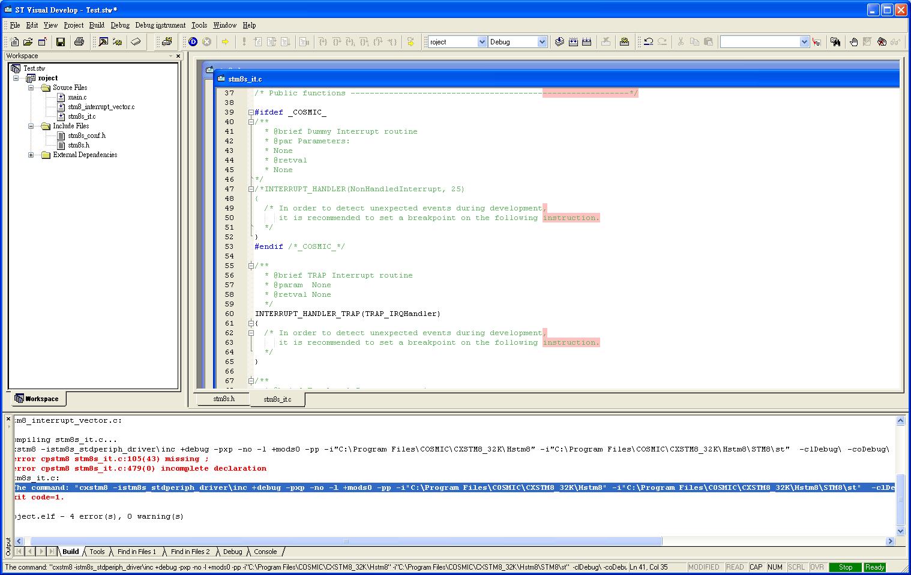The image size is (911, 575).
Task: Click the Copy icon in toolbar
Action: pos(694,41)
